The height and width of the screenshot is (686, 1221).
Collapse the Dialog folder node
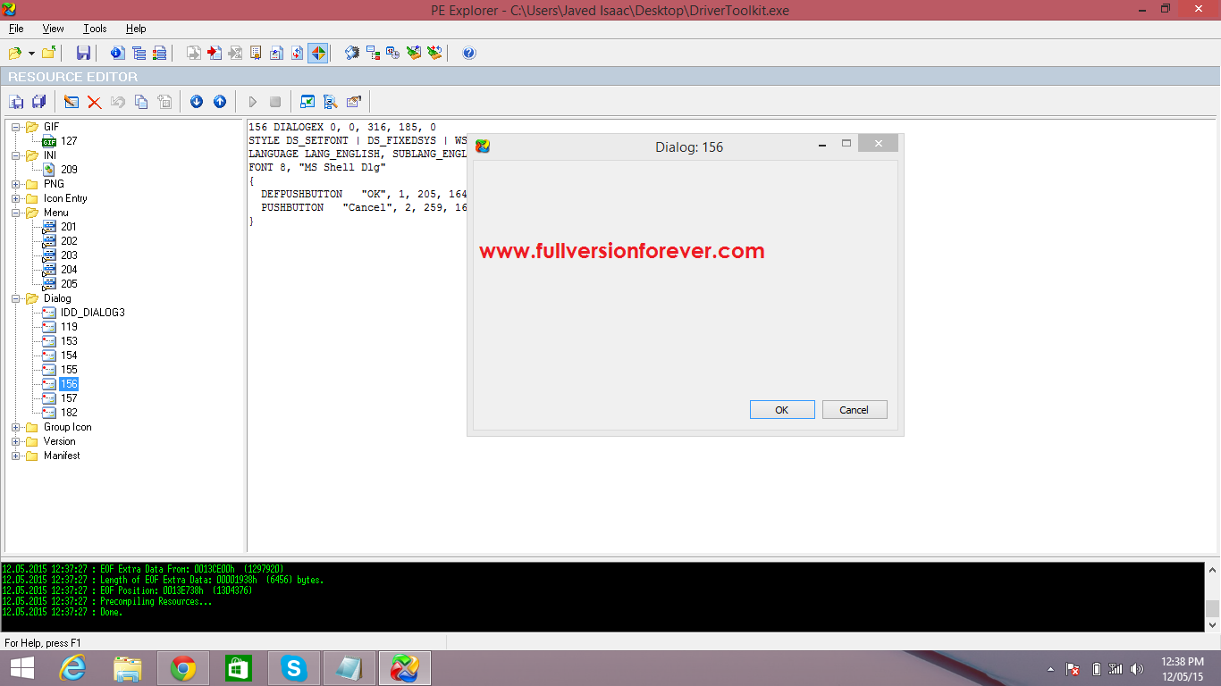point(16,298)
